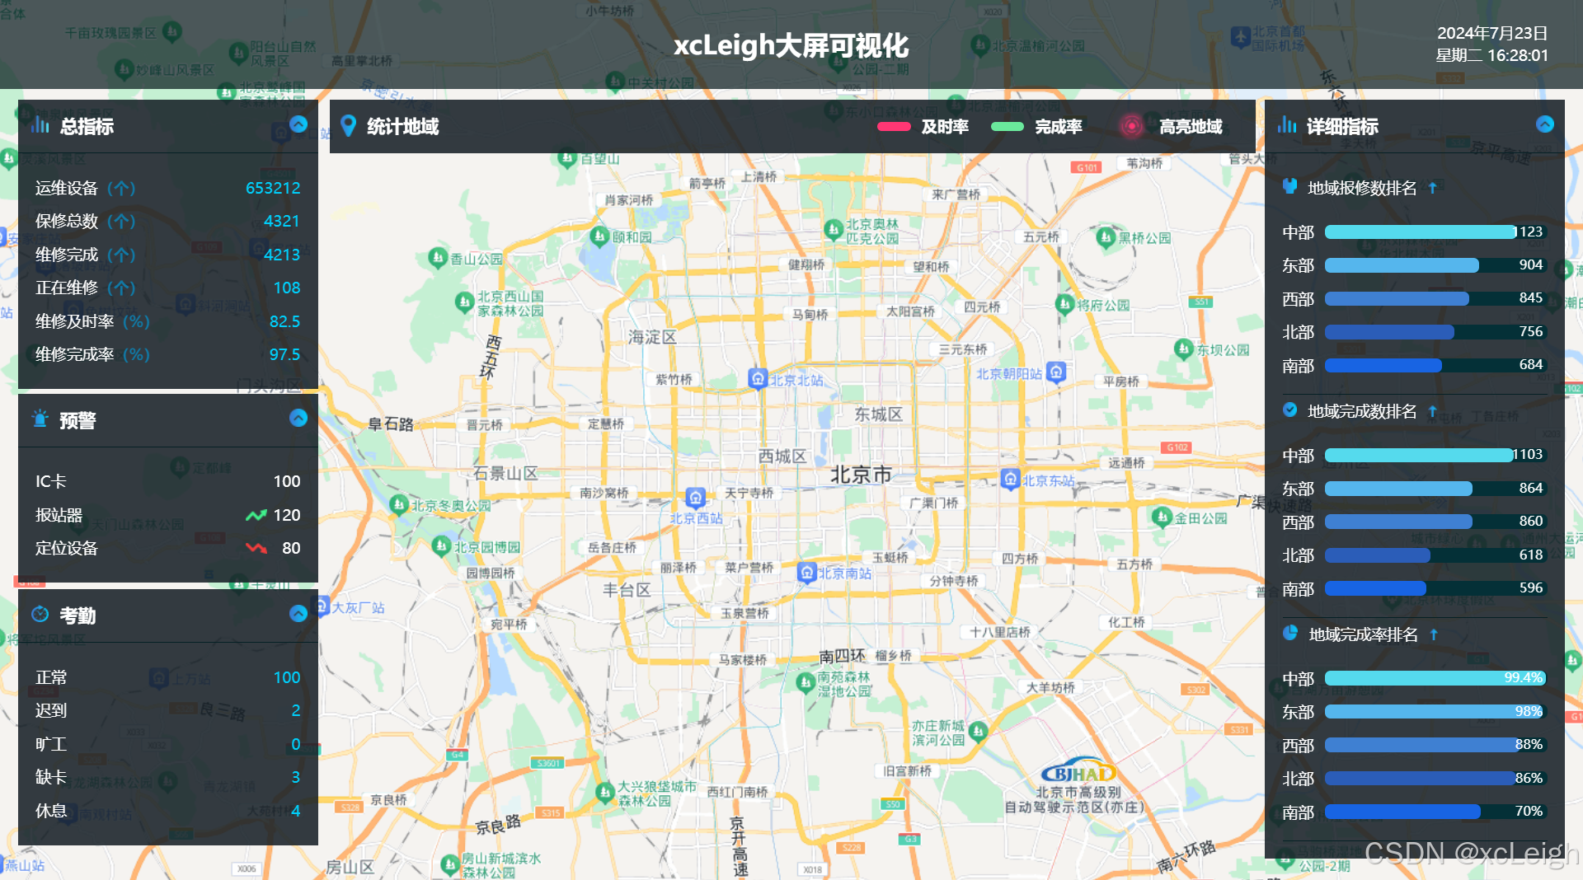Sort 地域完成率排名 with the arrow
Screen dimensions: 1583x880
1435,634
